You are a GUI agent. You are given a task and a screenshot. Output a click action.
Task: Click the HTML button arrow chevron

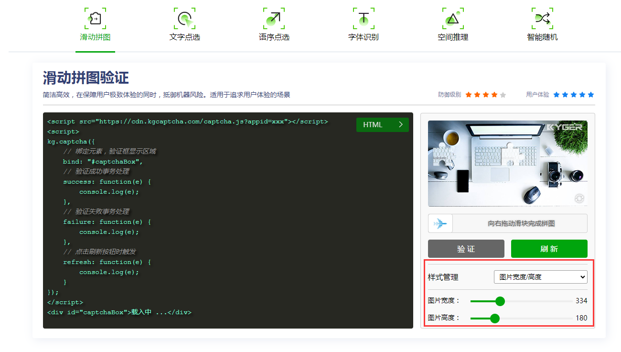pos(400,125)
